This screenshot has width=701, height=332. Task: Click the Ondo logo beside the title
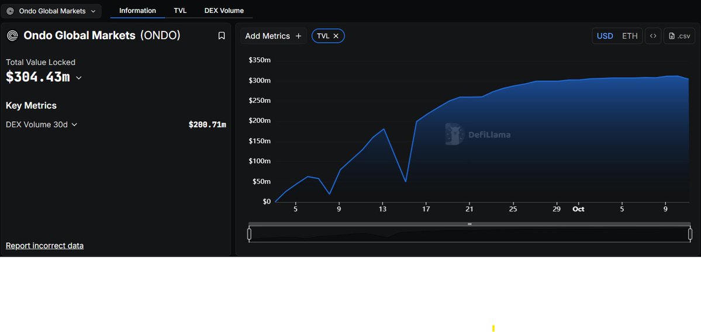pos(12,36)
